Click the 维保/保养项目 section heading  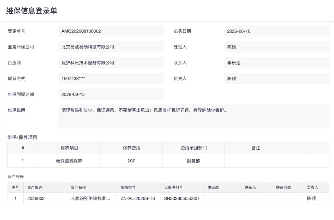[22, 137]
